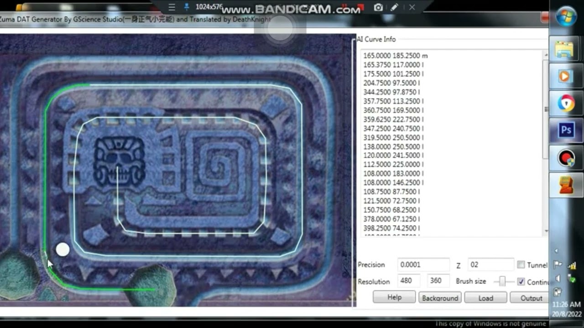Enable the Tunnel checkbox

pos(521,265)
